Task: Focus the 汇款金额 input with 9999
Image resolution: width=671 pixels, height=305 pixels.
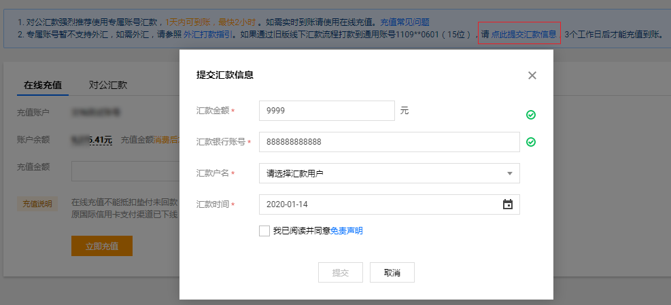Action: (327, 111)
